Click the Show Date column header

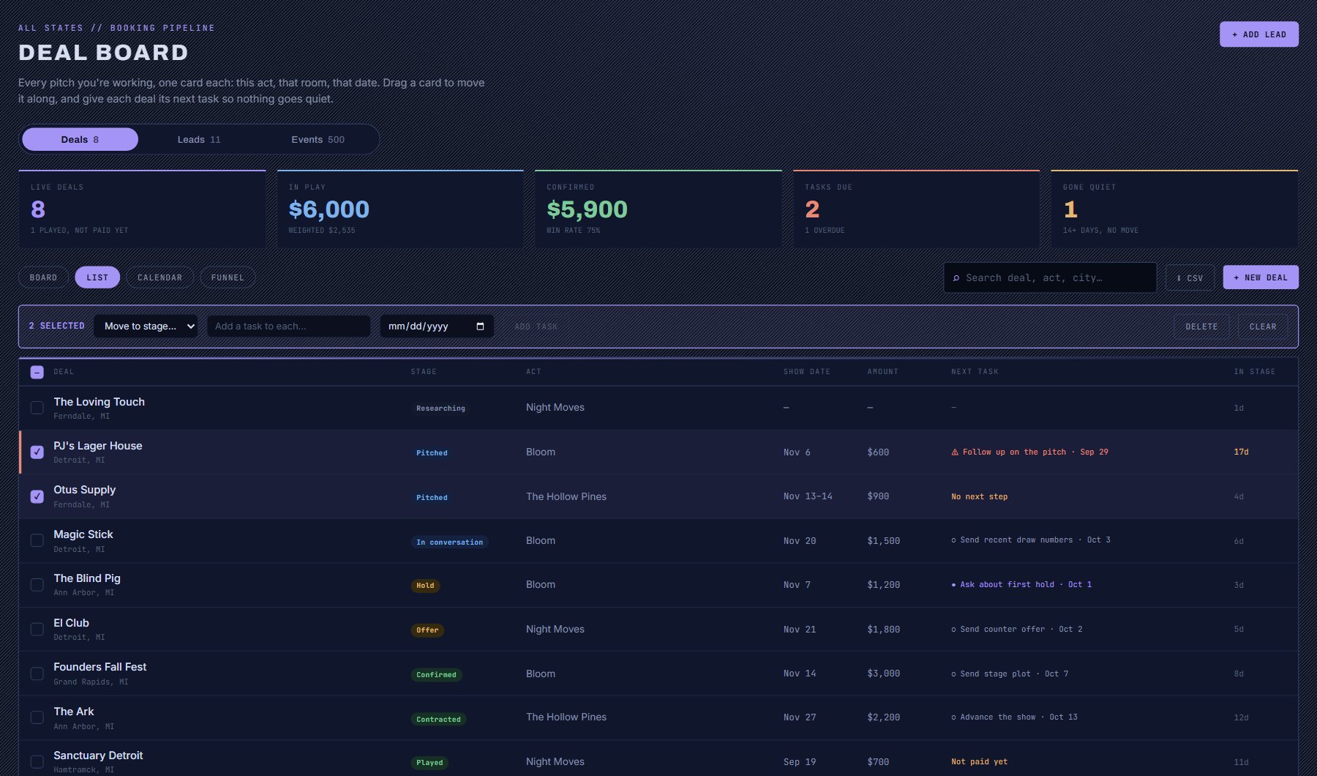807,372
